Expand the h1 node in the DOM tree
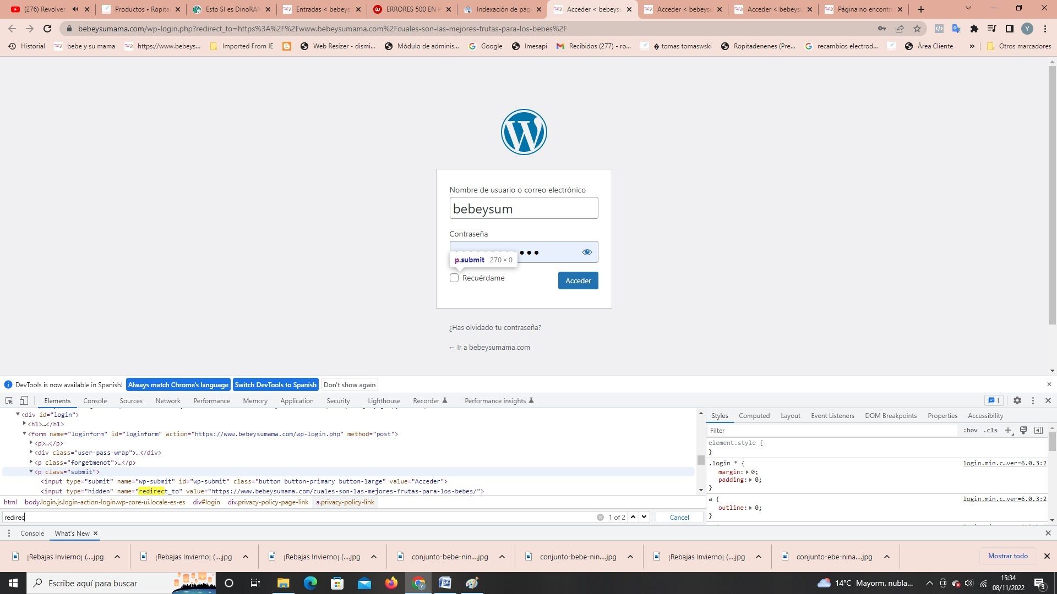Screen dimensions: 1057x594 (x=24, y=424)
